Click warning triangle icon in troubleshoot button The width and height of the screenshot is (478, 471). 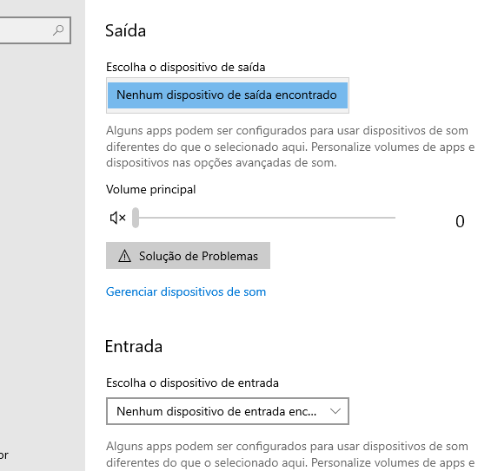point(124,256)
